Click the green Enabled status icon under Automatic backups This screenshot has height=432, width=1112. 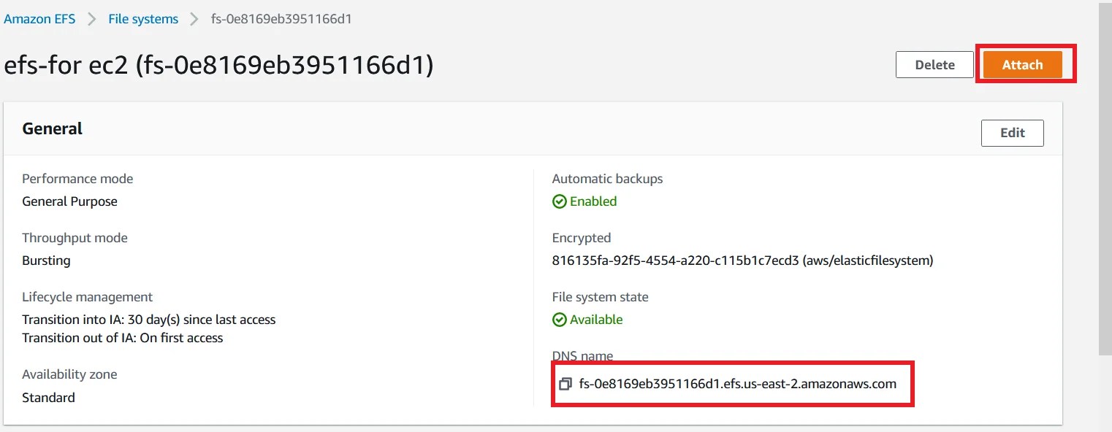[x=560, y=201]
